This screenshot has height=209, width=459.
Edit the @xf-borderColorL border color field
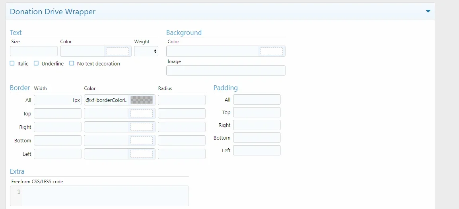(106, 100)
